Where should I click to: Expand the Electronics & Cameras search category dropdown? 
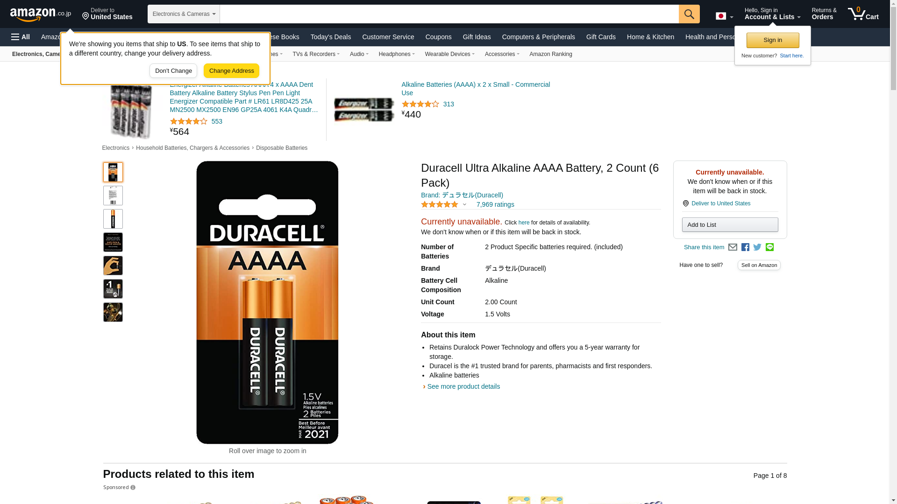click(x=184, y=14)
